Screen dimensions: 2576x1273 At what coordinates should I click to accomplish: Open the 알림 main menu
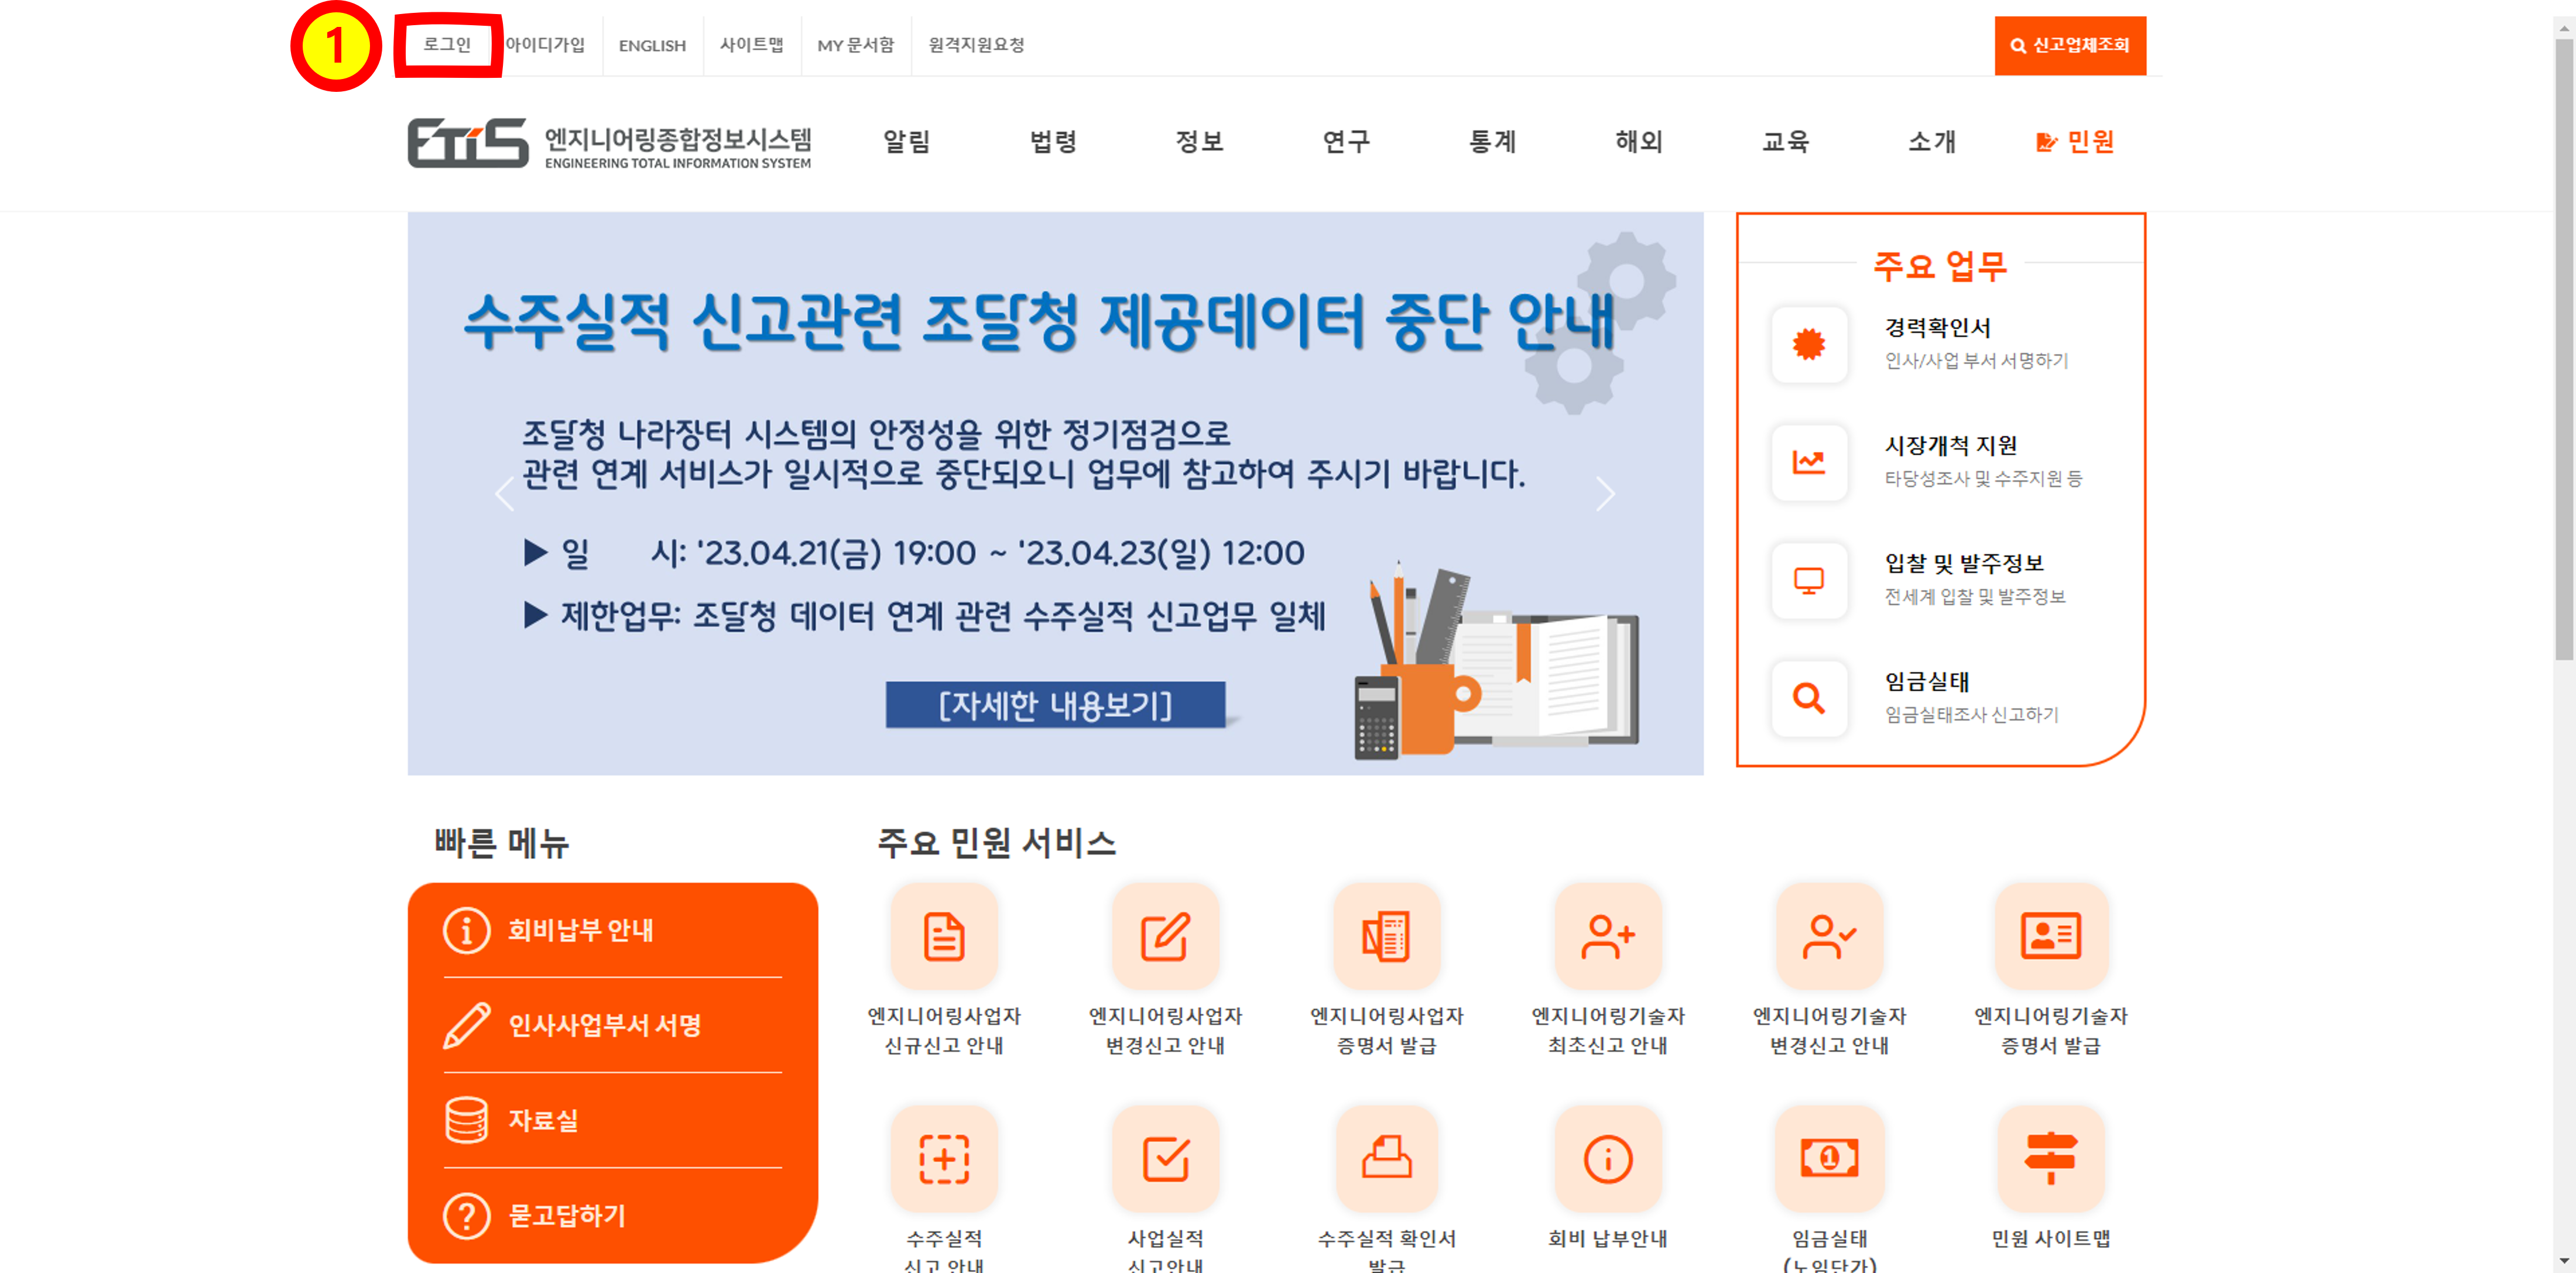pyautogui.click(x=906, y=142)
